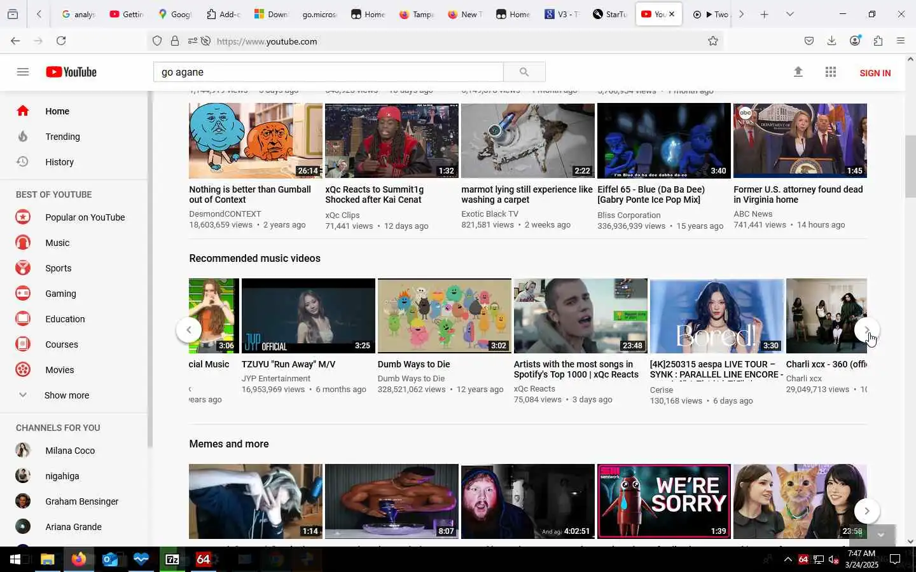Screen dimensions: 916x572
Task: Open the marmot carpet washing thumbnail
Action: click(x=528, y=140)
